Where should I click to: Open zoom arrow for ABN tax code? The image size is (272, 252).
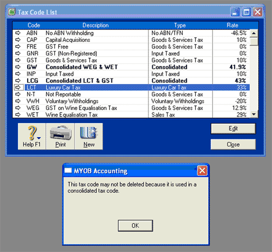pos(18,33)
